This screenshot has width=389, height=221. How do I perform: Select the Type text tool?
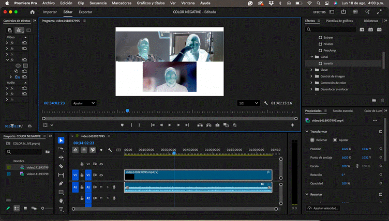pyautogui.click(x=61, y=209)
